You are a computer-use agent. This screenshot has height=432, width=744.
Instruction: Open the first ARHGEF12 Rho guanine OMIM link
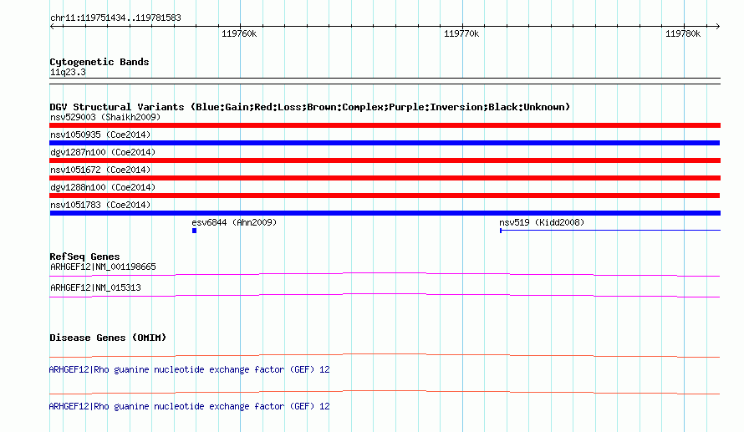pyautogui.click(x=189, y=369)
